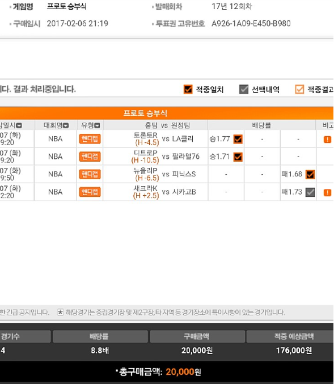Toggle the gray 패1.73 checkbox for Sacramento

(x=310, y=192)
